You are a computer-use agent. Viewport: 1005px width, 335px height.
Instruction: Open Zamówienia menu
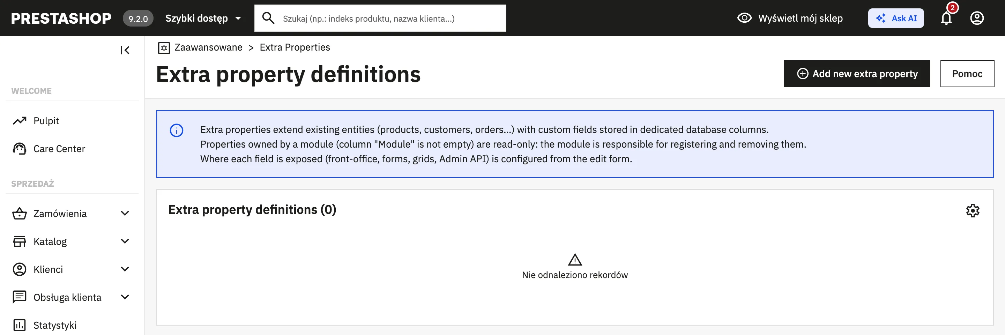click(x=60, y=213)
